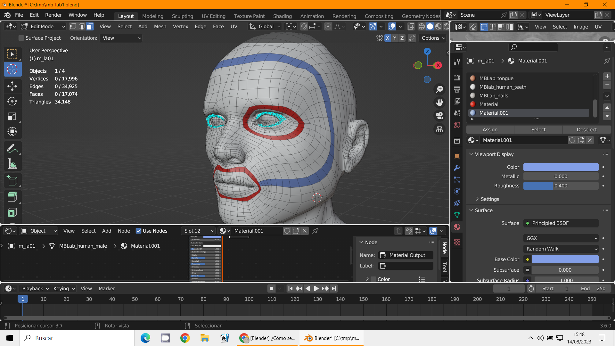Open the Render menu
The height and width of the screenshot is (346, 615).
[x=53, y=15]
